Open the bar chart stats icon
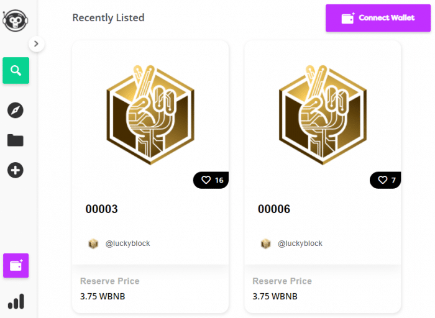This screenshot has width=435, height=318. (x=16, y=301)
